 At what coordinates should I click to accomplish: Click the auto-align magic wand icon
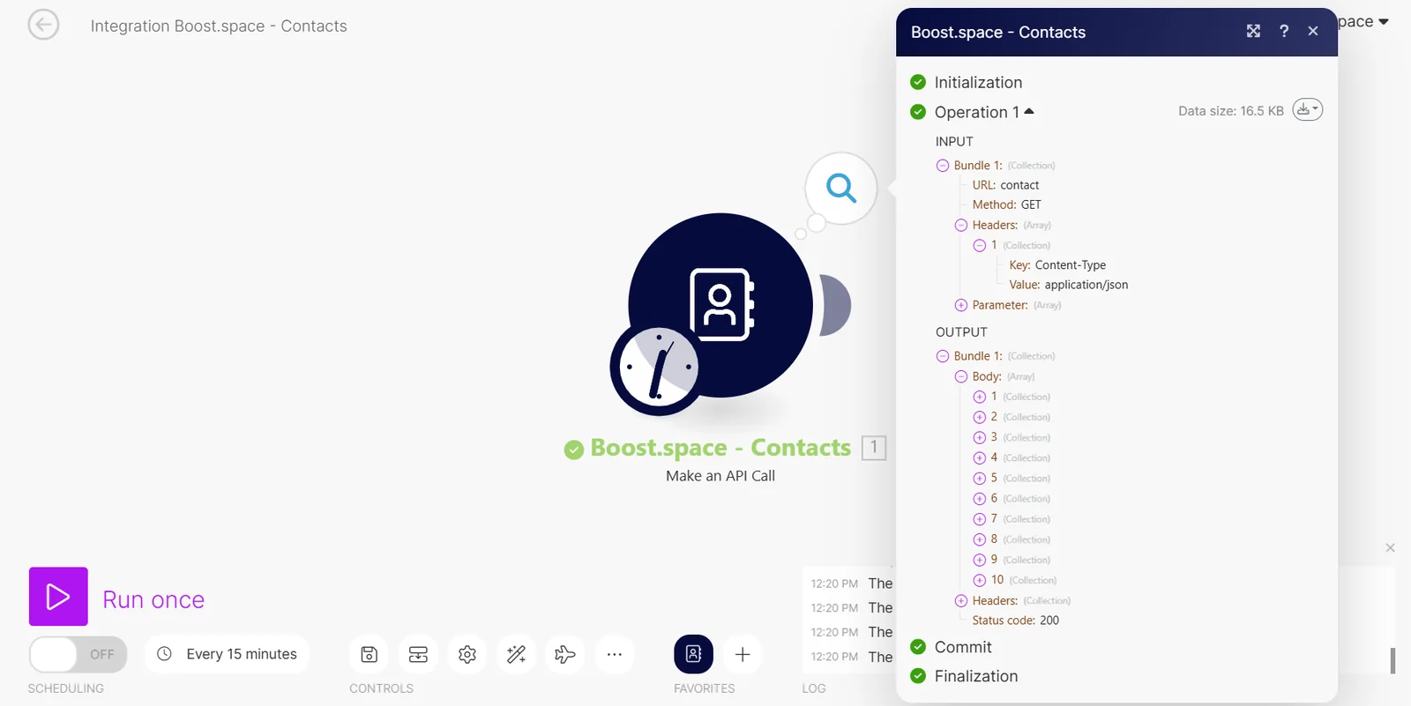tap(517, 654)
